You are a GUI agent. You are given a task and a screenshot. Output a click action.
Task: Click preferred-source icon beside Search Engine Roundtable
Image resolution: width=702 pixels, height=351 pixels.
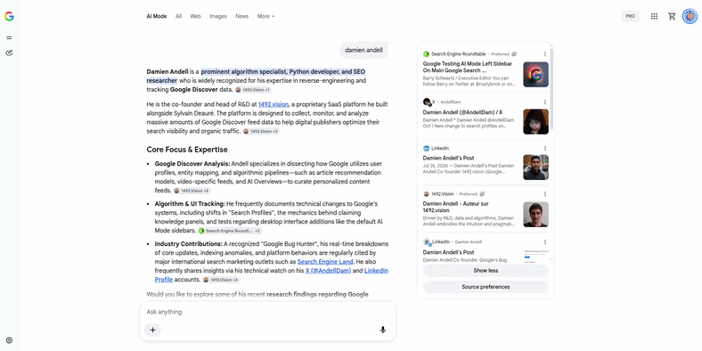tap(514, 54)
